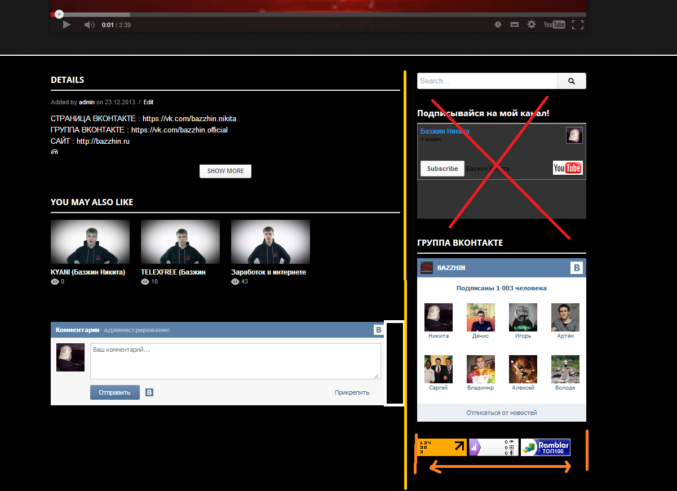Click orange counter badge with arrow
The image size is (677, 491).
442,447
